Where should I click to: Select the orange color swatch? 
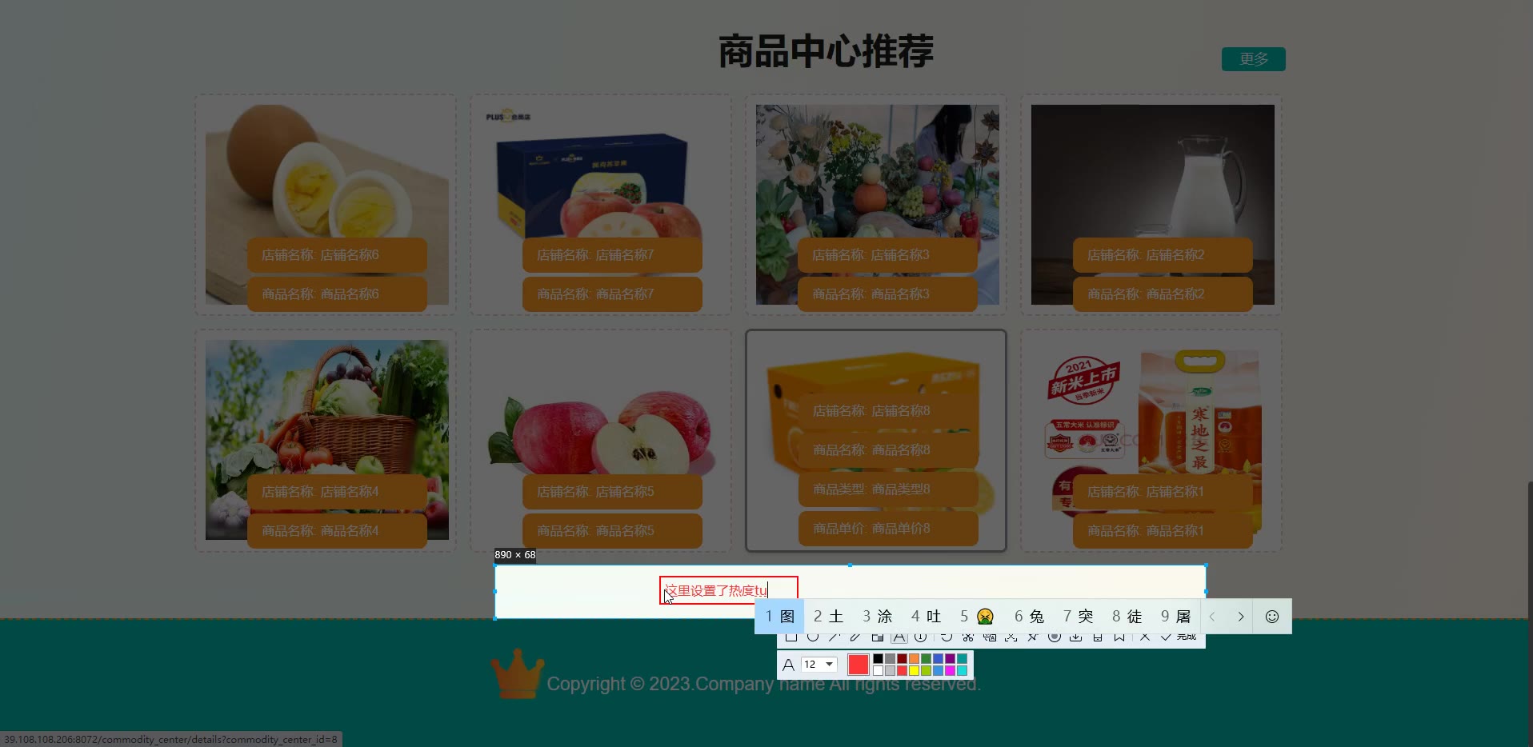tap(914, 659)
